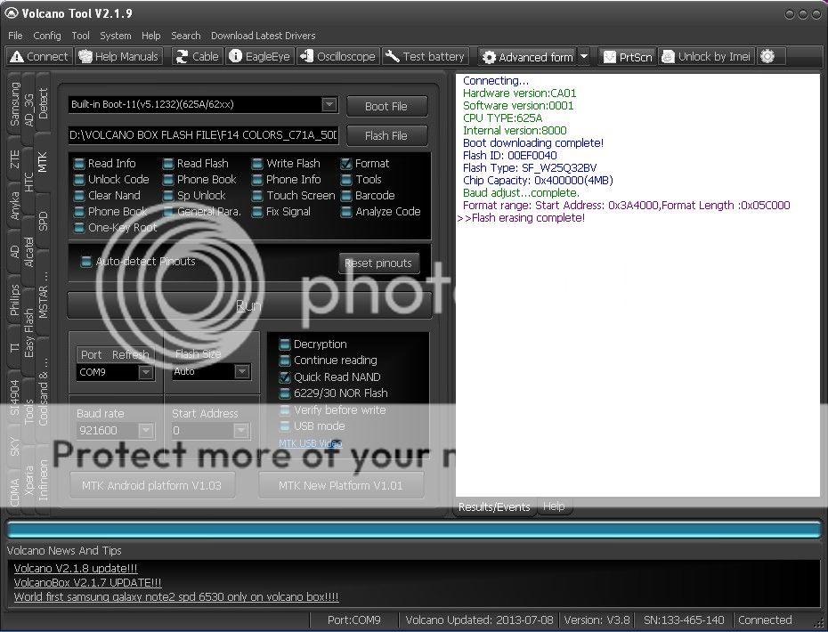Open the File menu
Screen dimensions: 828x632
click(15, 36)
